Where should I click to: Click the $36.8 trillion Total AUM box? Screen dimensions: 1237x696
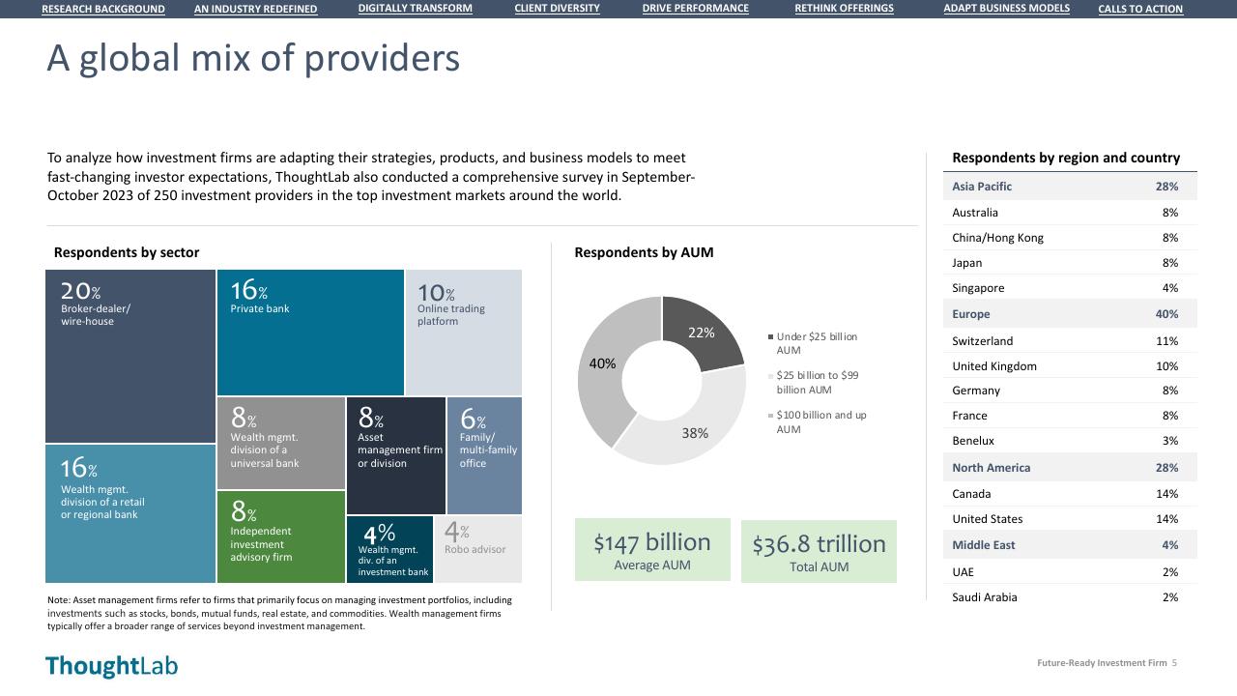(x=819, y=551)
